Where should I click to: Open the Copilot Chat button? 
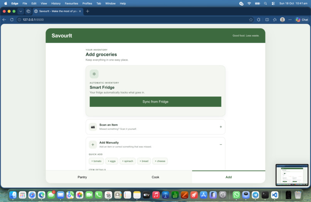click(x=302, y=20)
